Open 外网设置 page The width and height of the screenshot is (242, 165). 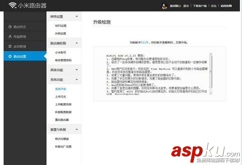tap(61, 33)
